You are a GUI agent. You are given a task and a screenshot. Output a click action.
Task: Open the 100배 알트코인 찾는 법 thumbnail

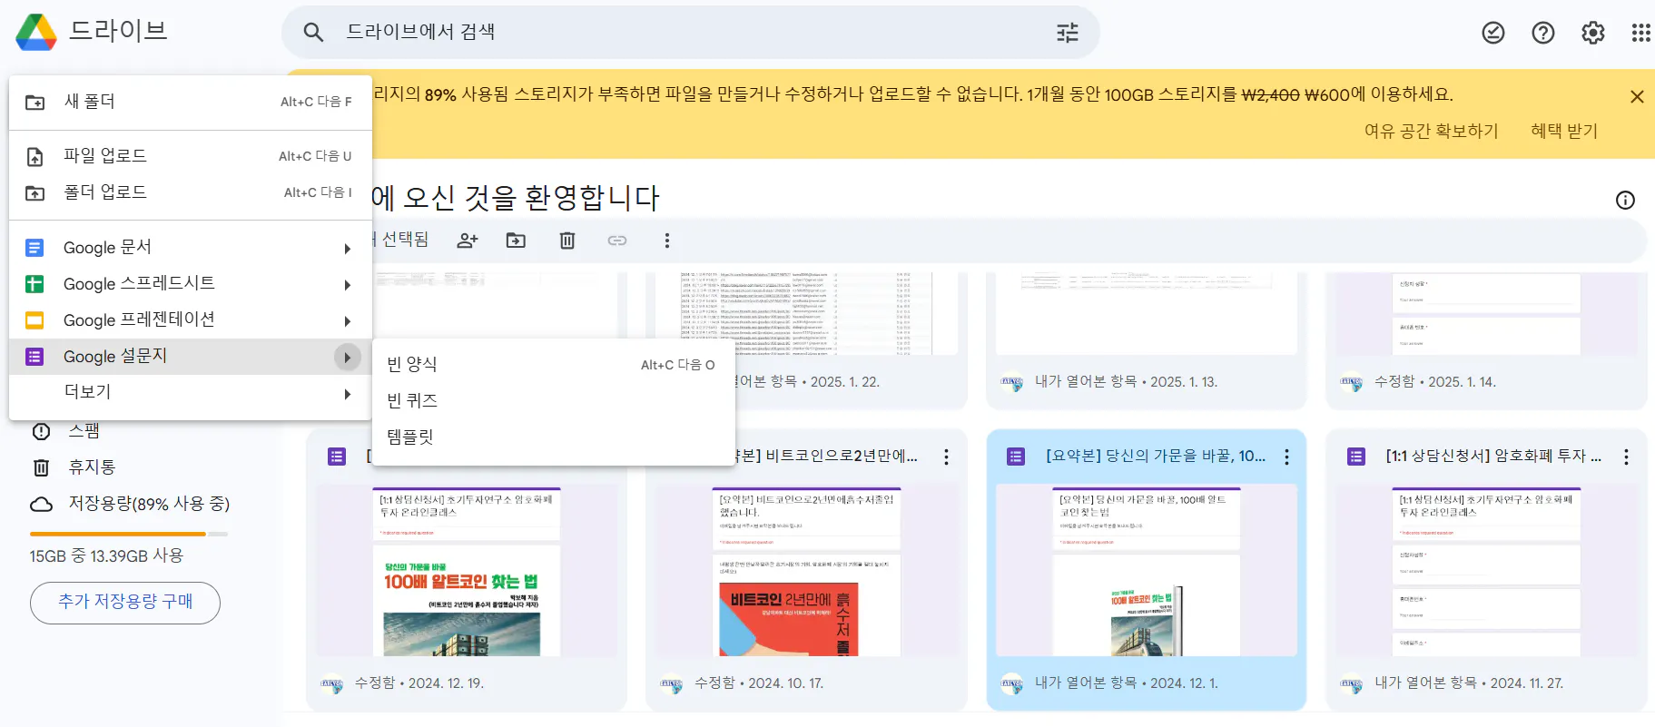[467, 570]
